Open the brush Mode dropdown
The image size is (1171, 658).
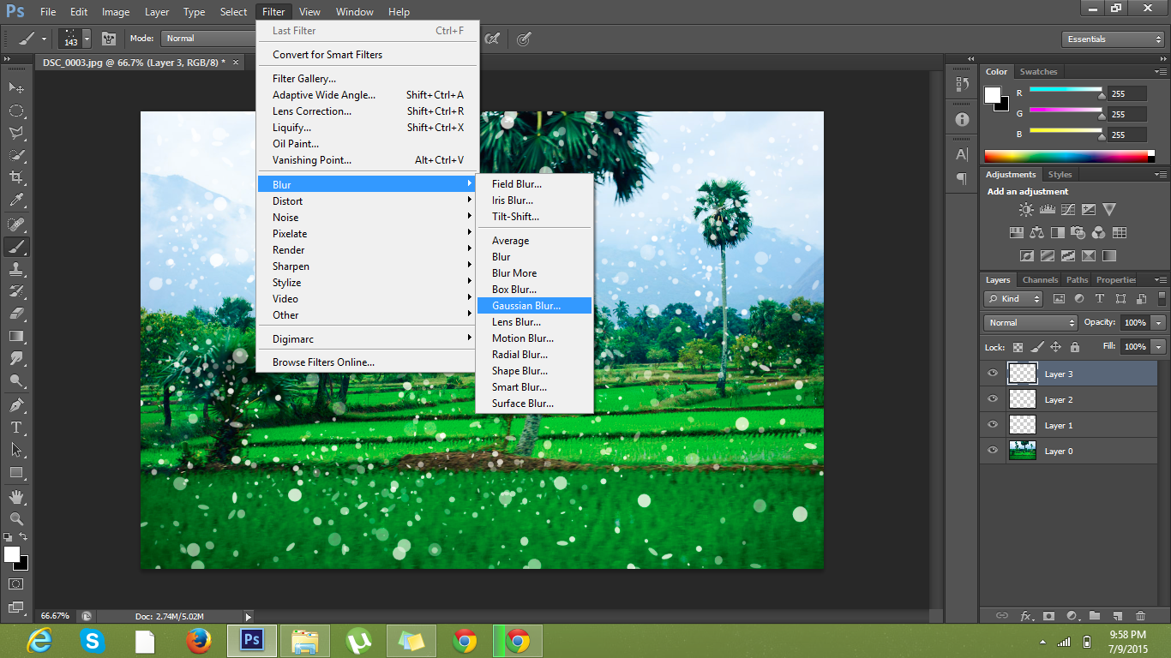click(x=210, y=39)
